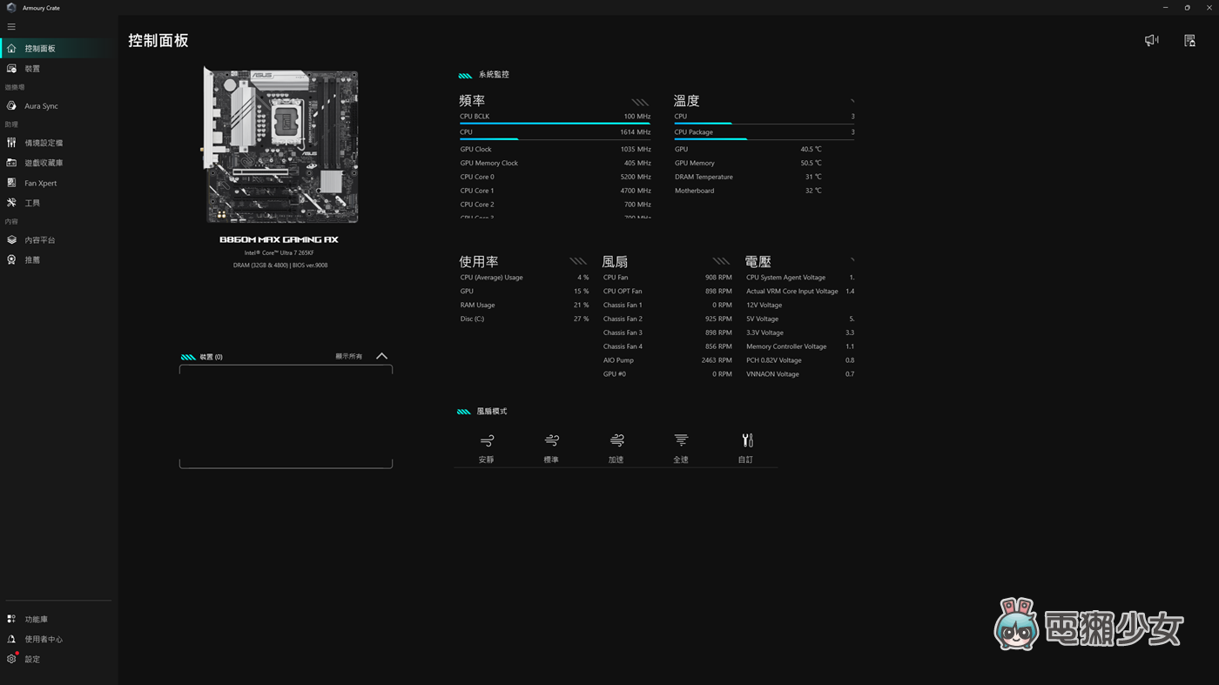Screen dimensions: 1219x685
Task: Click AIO Pump 2463 RPM row
Action: click(667, 360)
